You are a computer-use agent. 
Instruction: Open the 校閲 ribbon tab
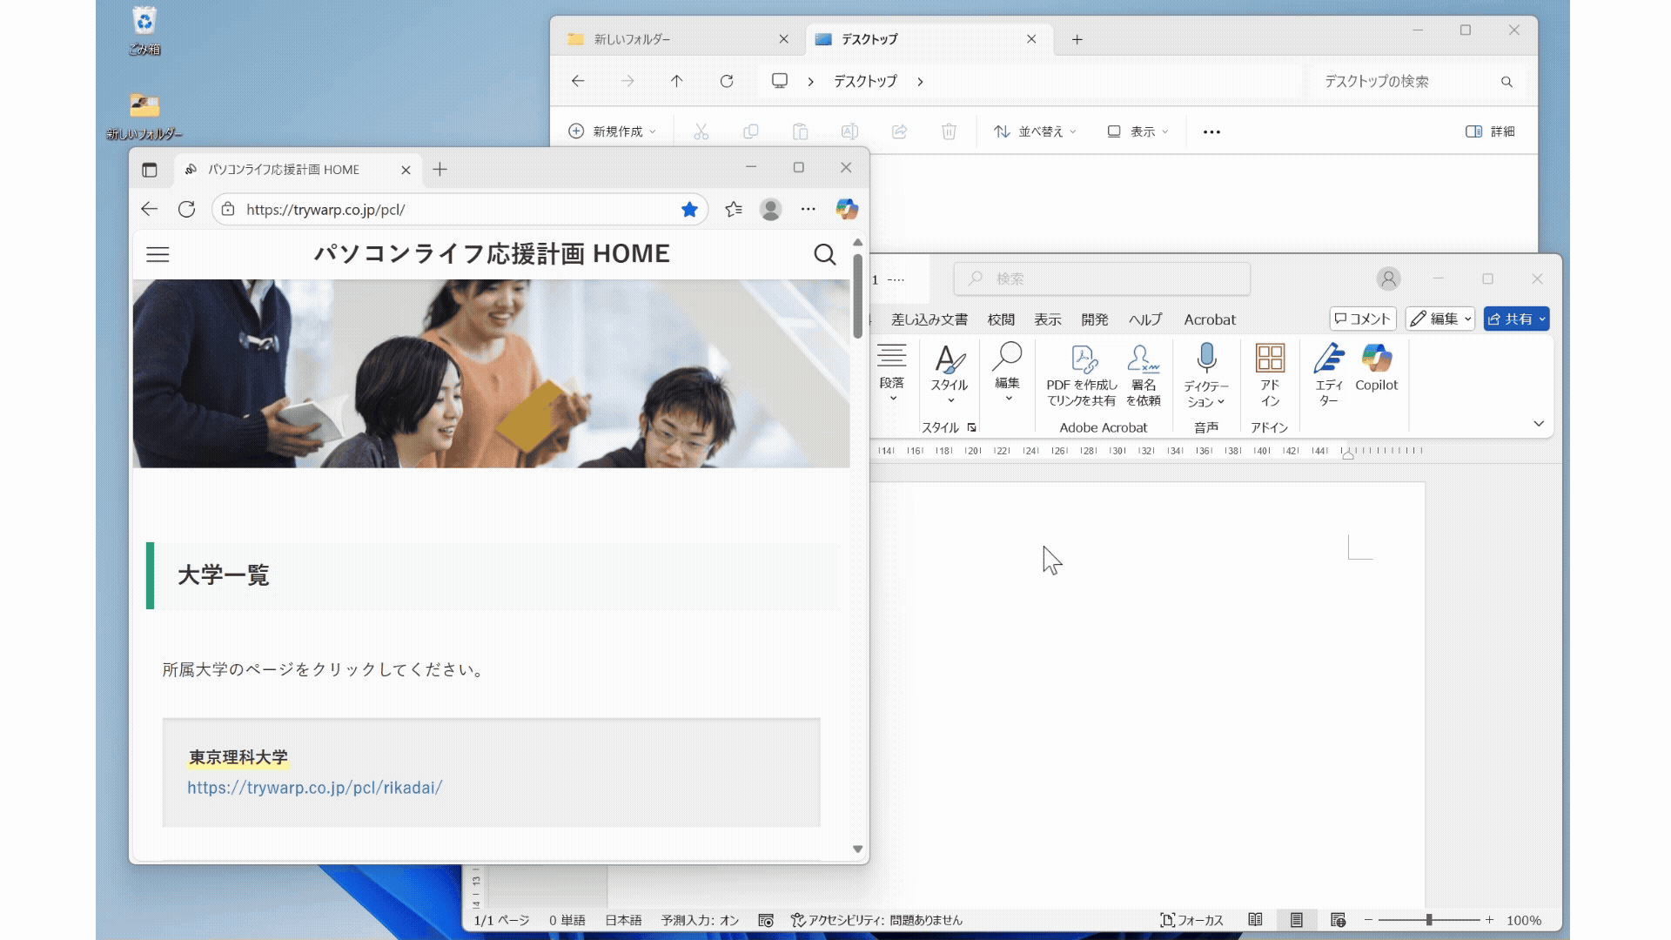tap(1001, 319)
